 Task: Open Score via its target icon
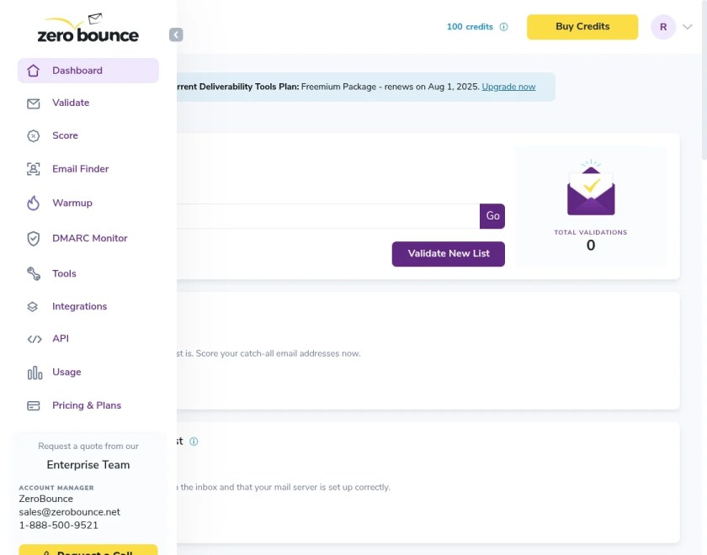click(34, 135)
